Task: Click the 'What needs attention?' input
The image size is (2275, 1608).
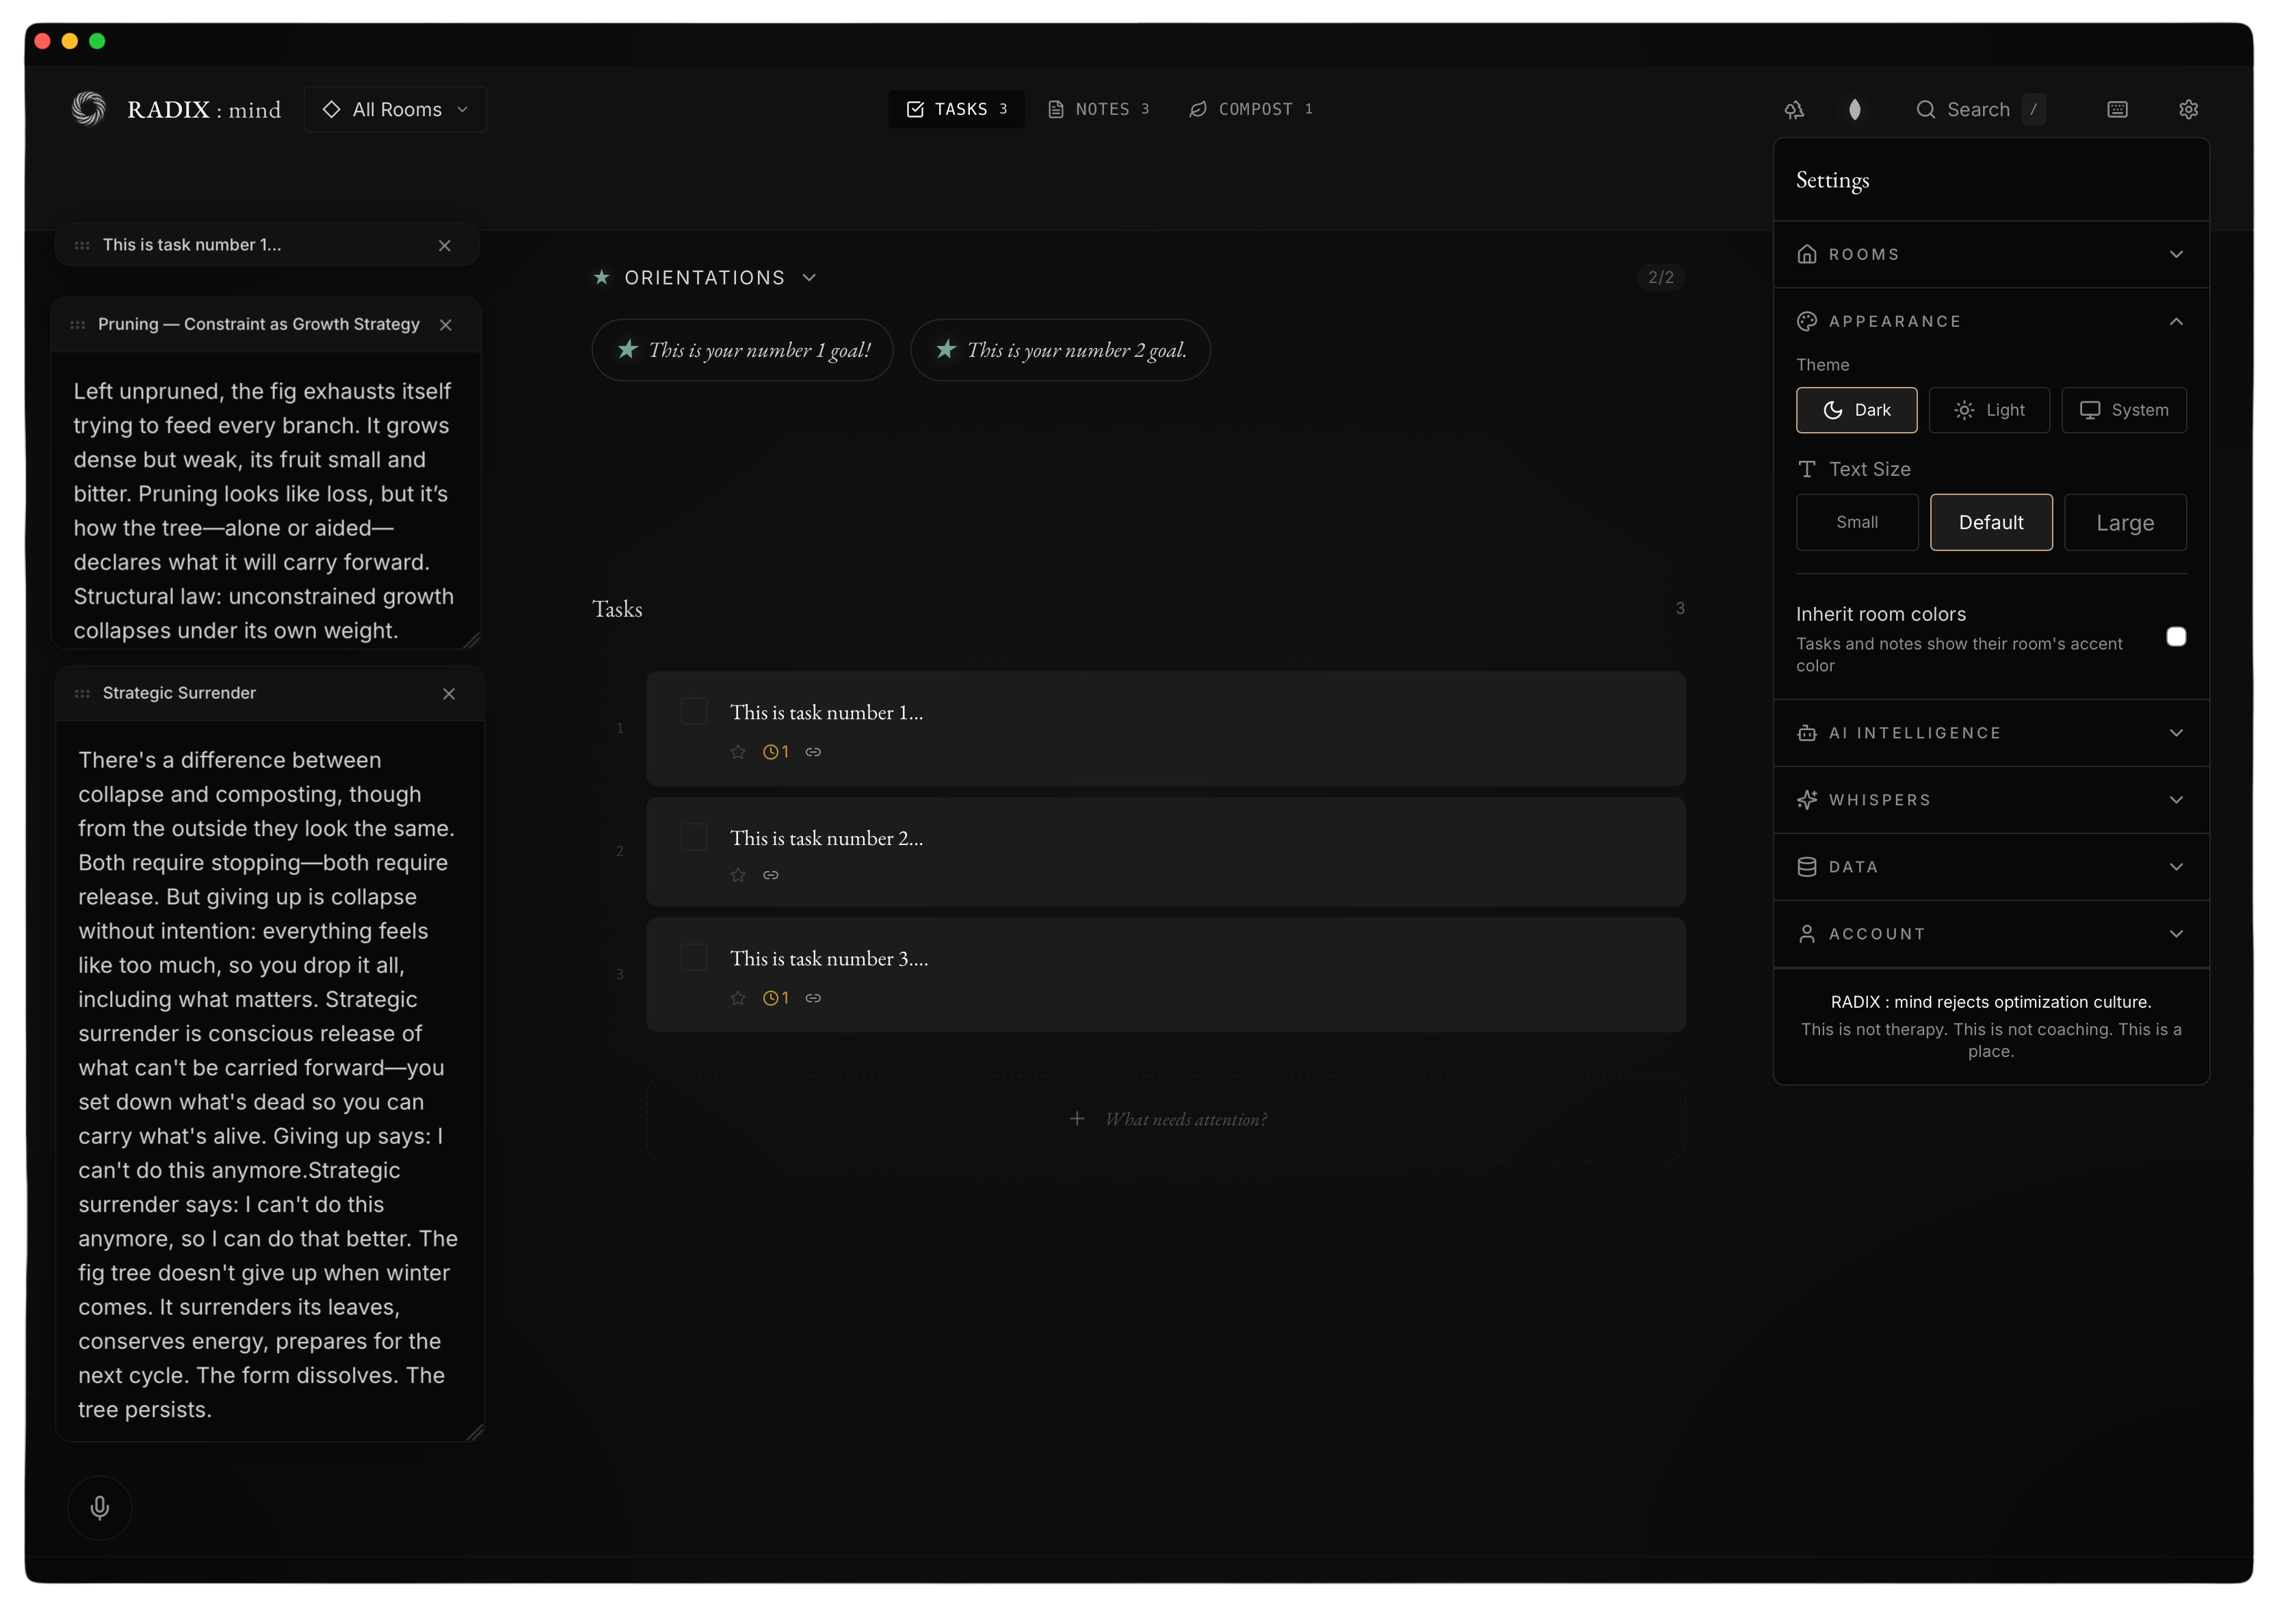Action: pyautogui.click(x=1185, y=1119)
